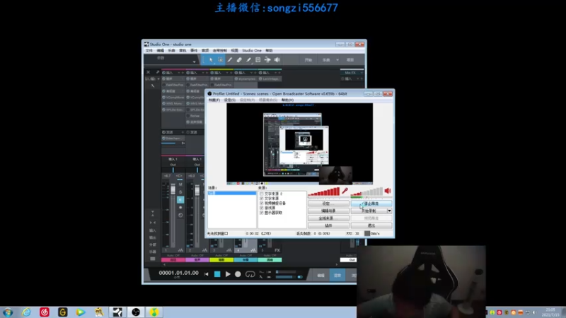Screen dimensions: 566x318
Task: Open the 视图 view menu in Studio One
Action: (x=235, y=50)
